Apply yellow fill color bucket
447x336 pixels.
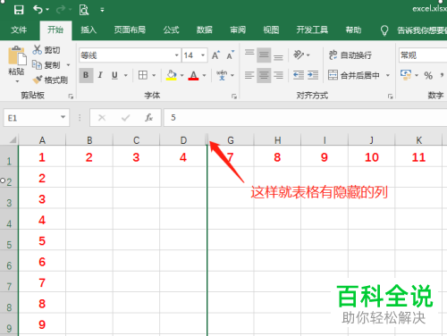(172, 75)
